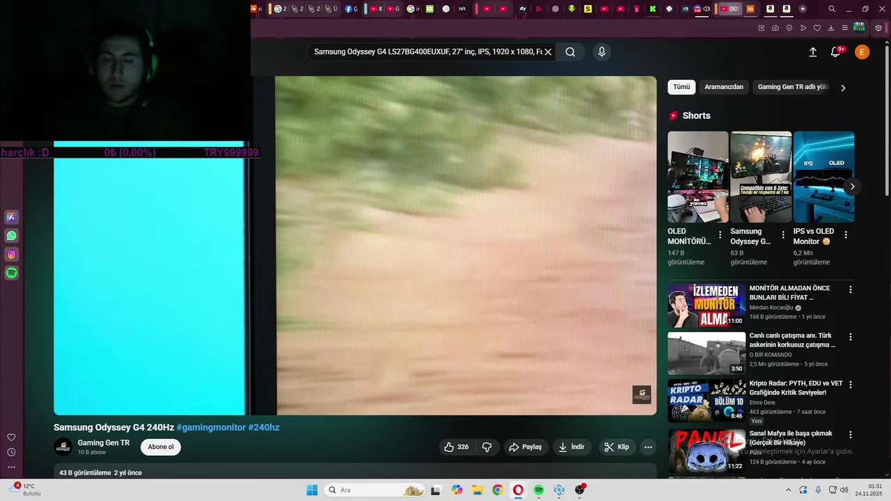The height and width of the screenshot is (501, 891).
Task: Open Easy Setup lines icon in the toolbar
Action: coord(845,28)
